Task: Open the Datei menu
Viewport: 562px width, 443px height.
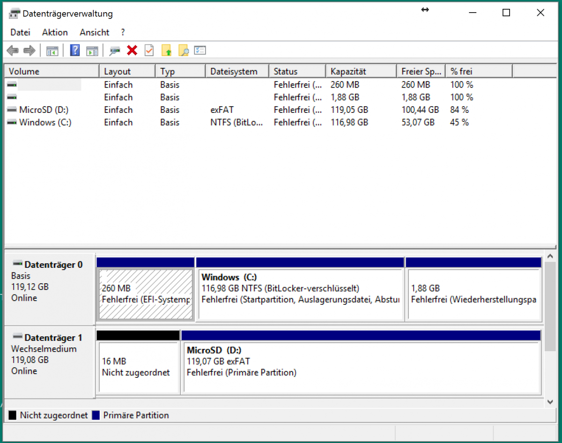Action: tap(20, 32)
